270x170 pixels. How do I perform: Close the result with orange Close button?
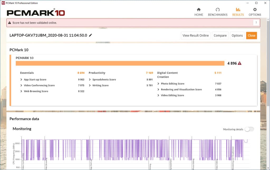pyautogui.click(x=251, y=35)
